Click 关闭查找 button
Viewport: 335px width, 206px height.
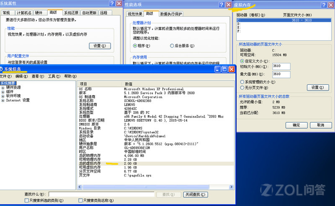point(196,194)
